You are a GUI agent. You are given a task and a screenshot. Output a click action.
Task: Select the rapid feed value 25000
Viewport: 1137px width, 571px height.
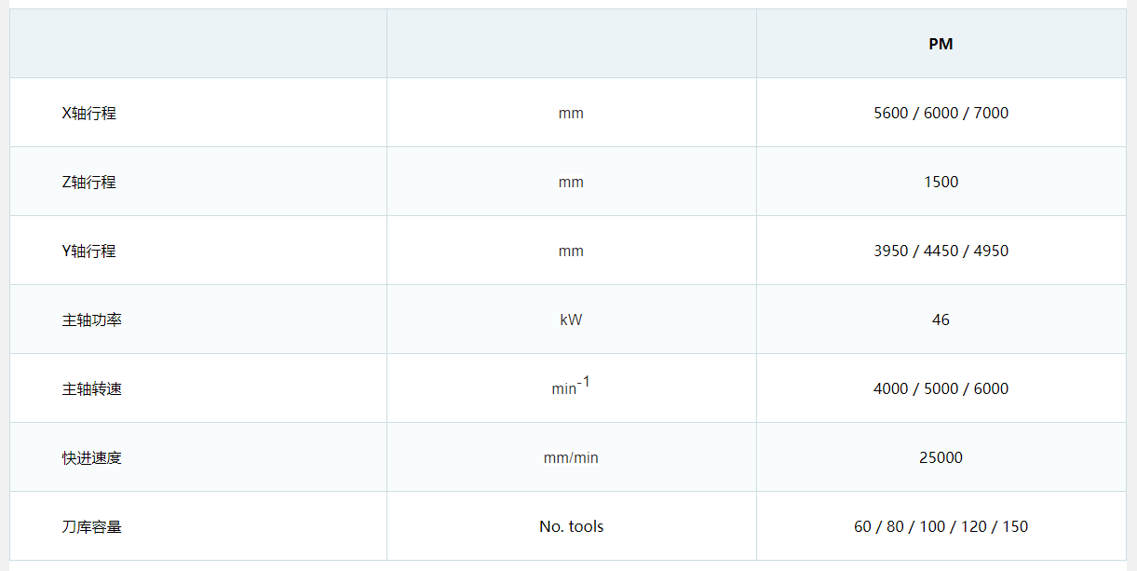pyautogui.click(x=941, y=457)
